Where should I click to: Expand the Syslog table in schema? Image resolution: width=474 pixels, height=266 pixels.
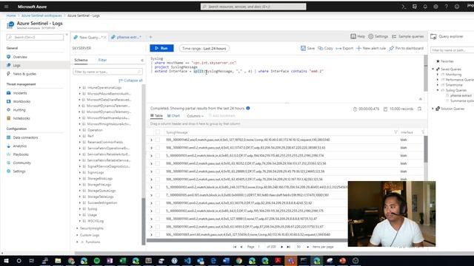coord(80,208)
